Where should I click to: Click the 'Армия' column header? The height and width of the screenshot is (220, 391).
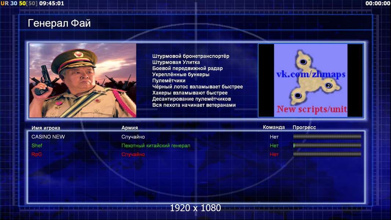point(130,128)
